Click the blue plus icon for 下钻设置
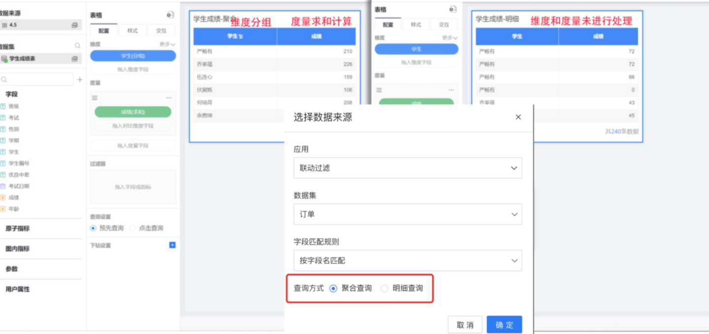Image resolution: width=709 pixels, height=334 pixels. (x=172, y=245)
